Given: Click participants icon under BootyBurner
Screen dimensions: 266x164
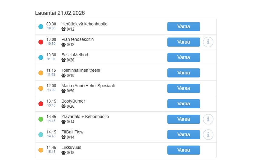Looking at the screenshot, I should (64, 107).
